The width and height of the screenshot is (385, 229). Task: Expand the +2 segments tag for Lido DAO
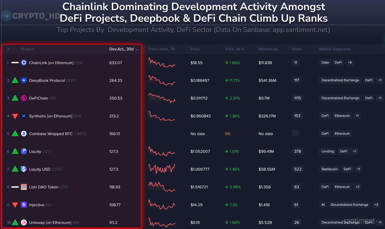pyautogui.click(x=357, y=187)
